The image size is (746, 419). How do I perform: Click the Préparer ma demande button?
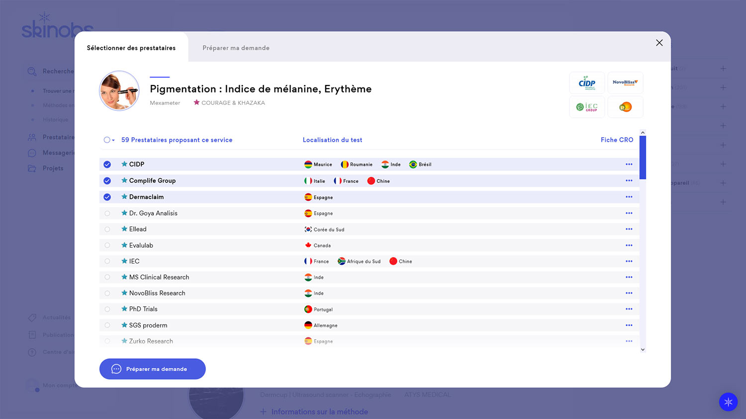tap(153, 369)
